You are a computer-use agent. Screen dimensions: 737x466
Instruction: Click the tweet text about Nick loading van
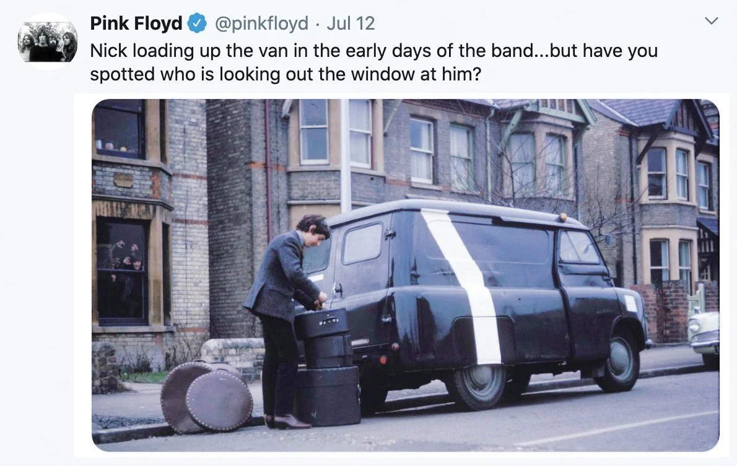pyautogui.click(x=373, y=62)
